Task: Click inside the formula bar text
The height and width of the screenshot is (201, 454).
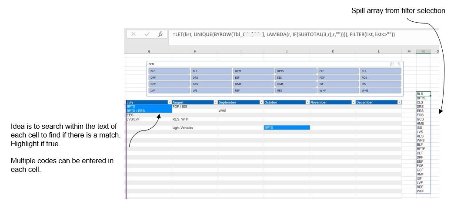Action: [x=284, y=34]
